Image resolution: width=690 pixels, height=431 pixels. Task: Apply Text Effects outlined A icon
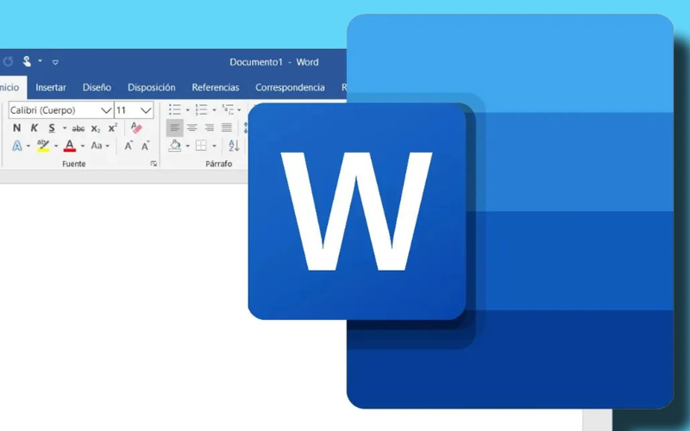tap(16, 146)
